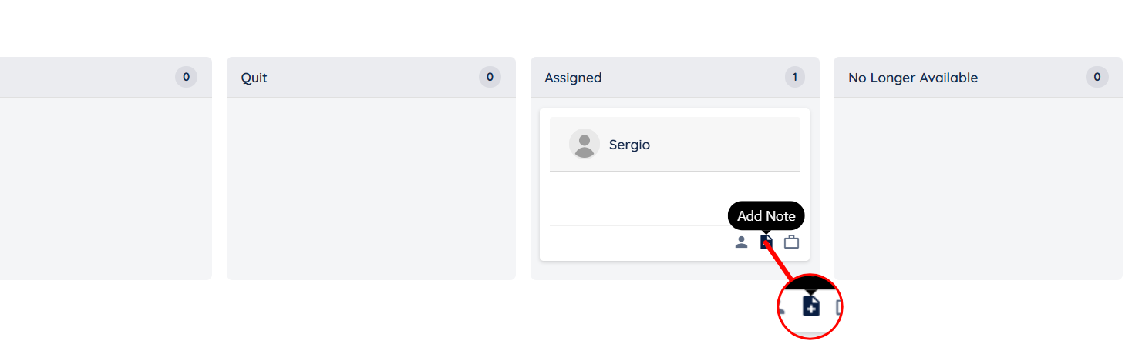Click the Add Note icon on Sergio's card
Viewport: 1132px width, 364px height.
766,242
